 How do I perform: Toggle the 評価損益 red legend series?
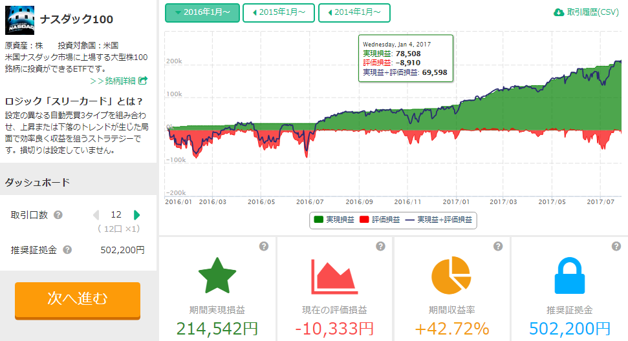(380, 220)
